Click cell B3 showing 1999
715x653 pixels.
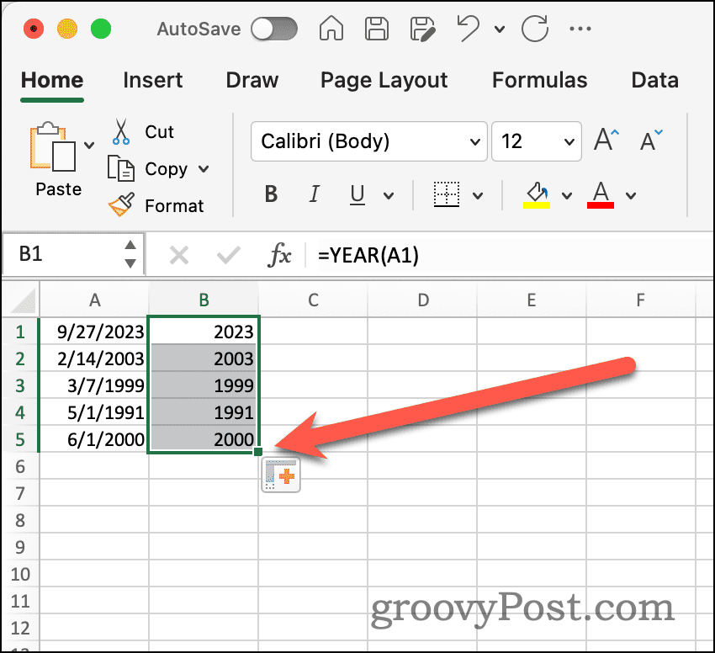(204, 385)
